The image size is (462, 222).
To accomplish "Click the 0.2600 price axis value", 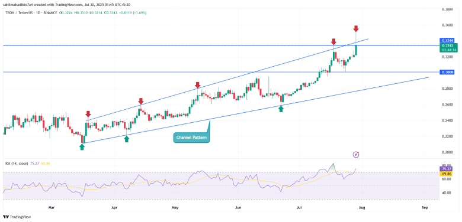I will (x=447, y=105).
